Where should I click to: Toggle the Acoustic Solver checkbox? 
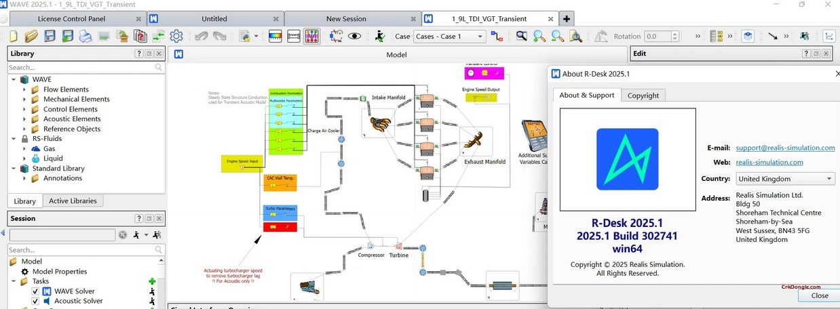[36, 301]
